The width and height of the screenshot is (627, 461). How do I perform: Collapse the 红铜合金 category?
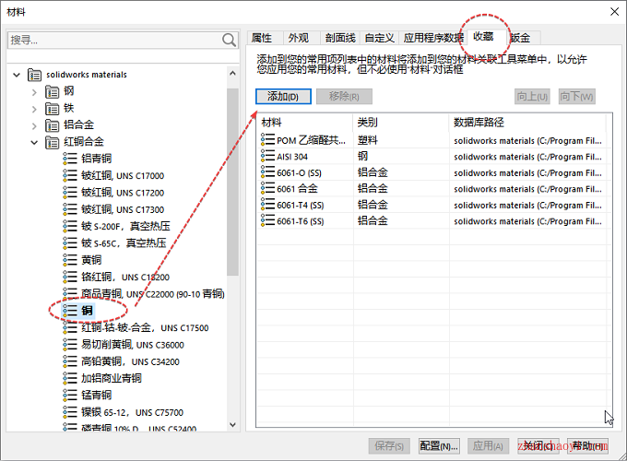[34, 142]
